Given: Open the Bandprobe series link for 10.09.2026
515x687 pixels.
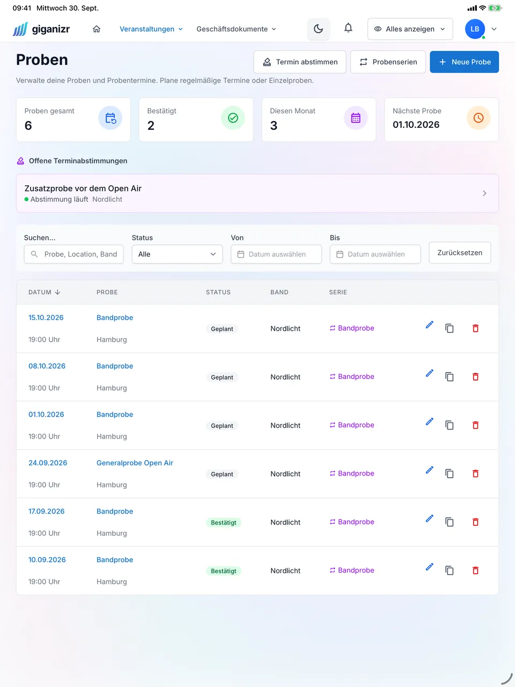Looking at the screenshot, I should pos(352,571).
